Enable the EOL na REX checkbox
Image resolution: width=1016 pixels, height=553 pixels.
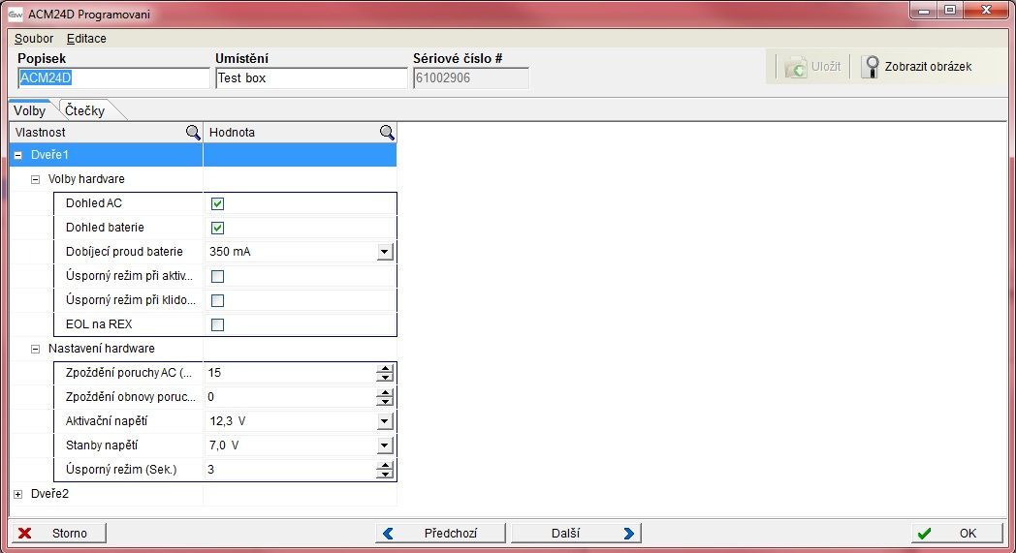tap(217, 325)
